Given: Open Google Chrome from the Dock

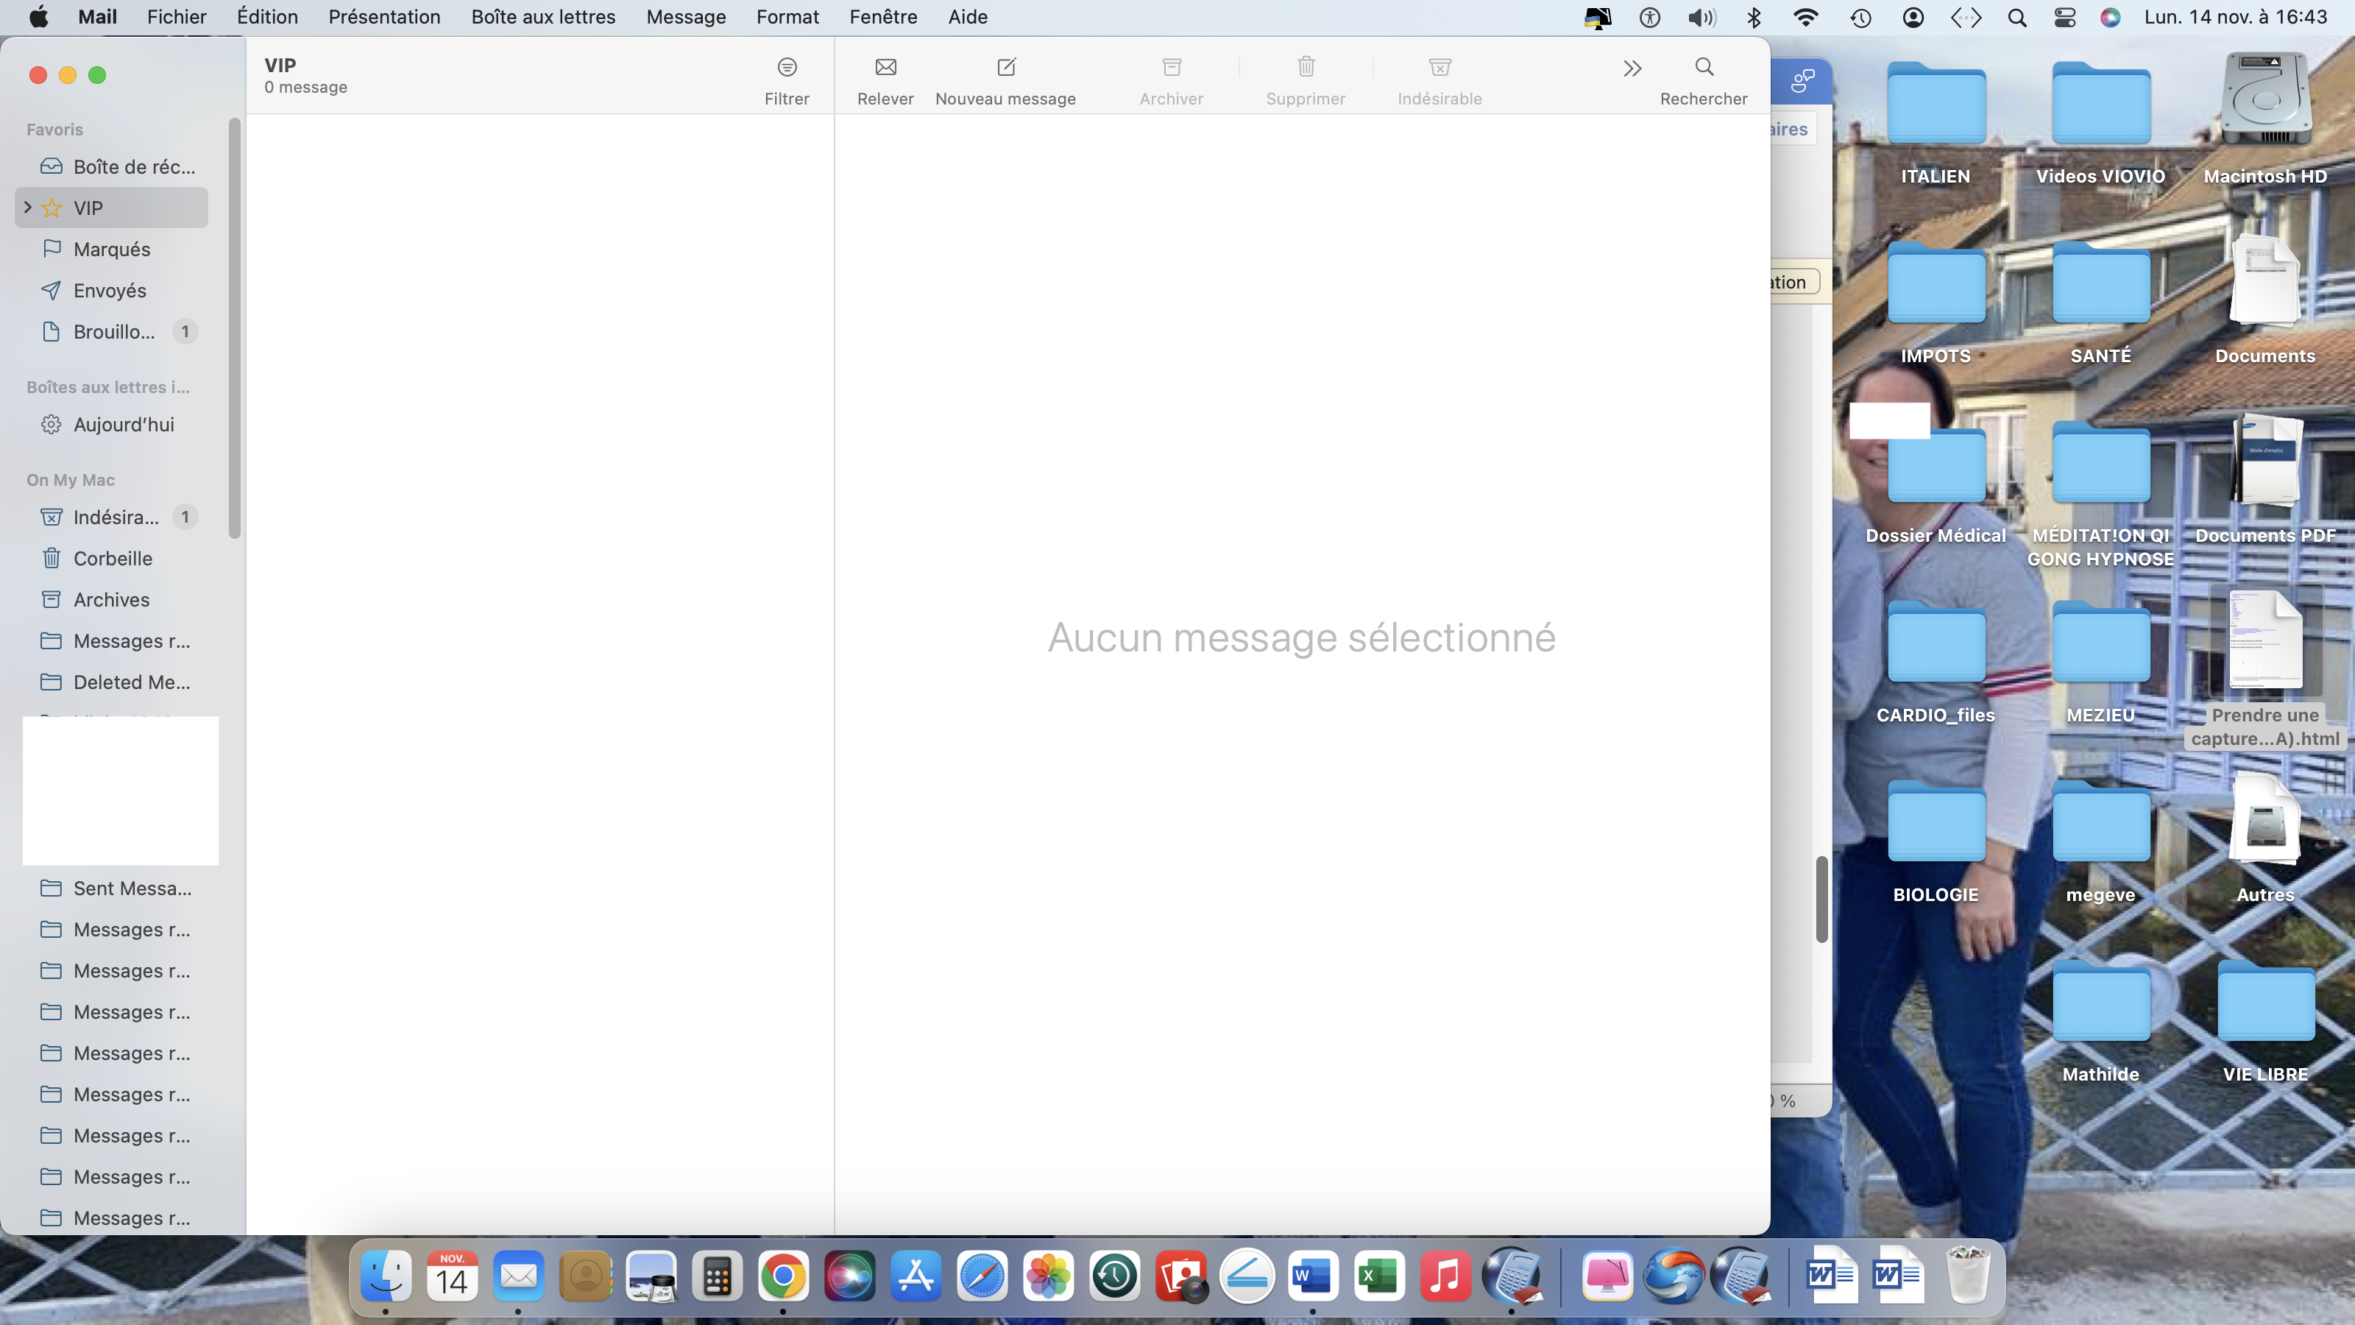Looking at the screenshot, I should 782,1276.
